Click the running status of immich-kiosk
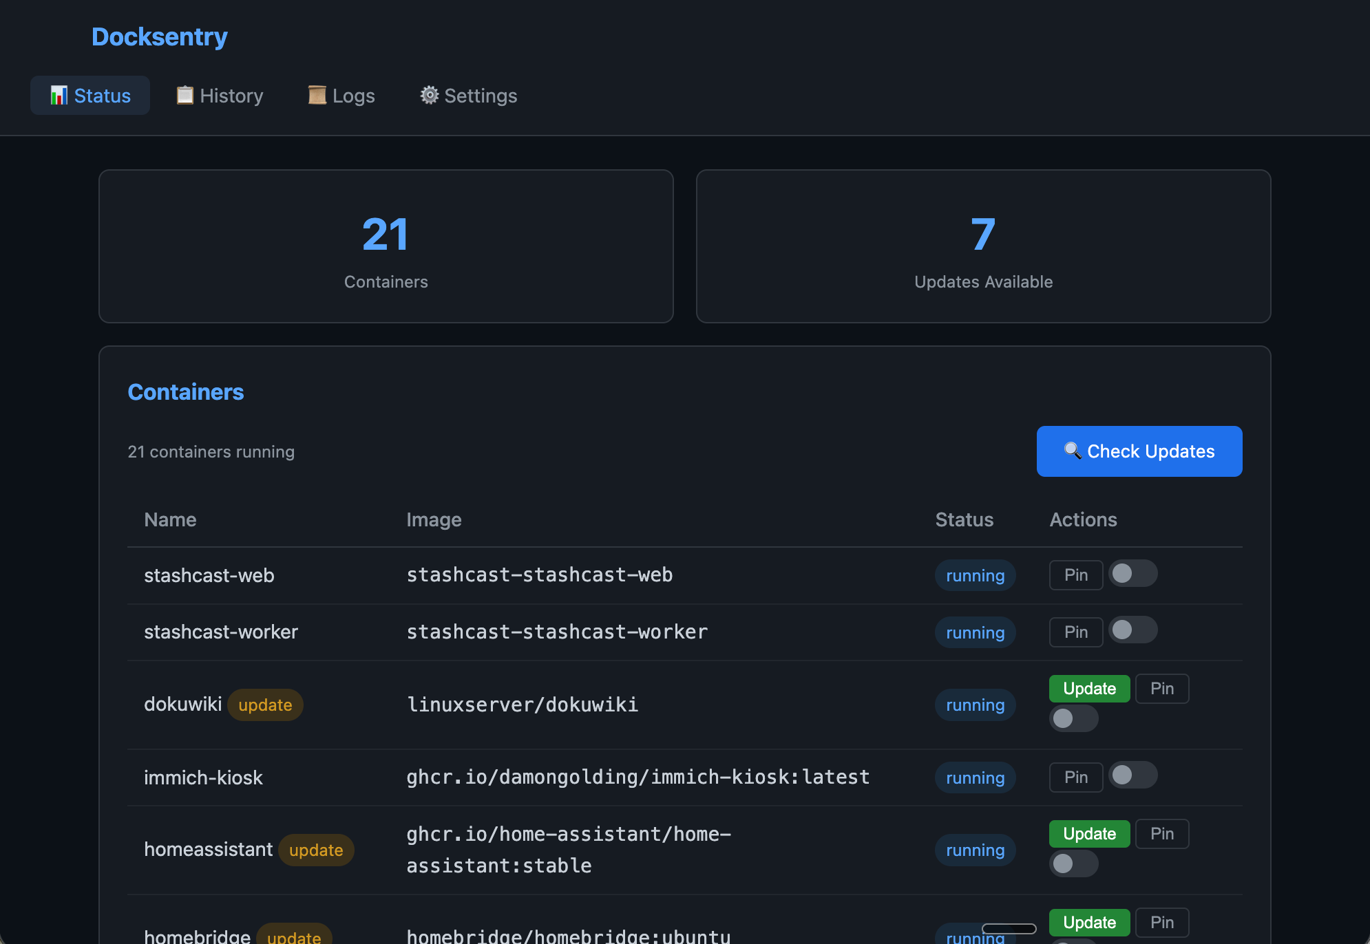This screenshot has height=944, width=1370. 976,778
